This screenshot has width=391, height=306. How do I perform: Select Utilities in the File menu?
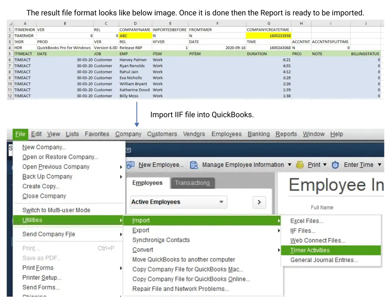click(68, 220)
